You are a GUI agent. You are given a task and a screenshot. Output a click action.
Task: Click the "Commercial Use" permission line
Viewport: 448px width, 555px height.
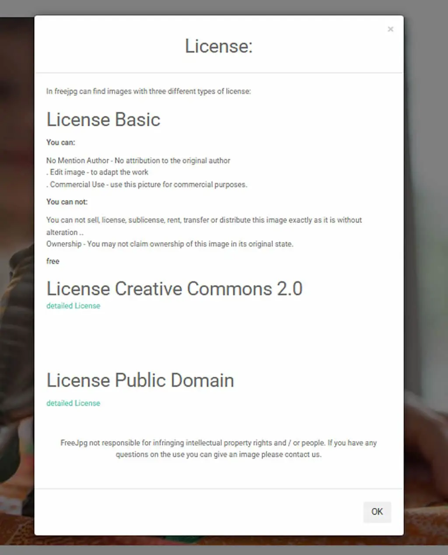point(147,184)
